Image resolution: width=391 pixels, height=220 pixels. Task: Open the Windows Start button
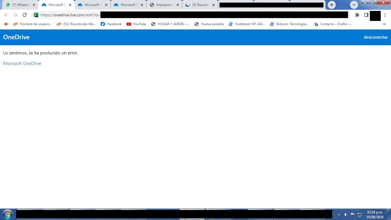click(x=7, y=214)
